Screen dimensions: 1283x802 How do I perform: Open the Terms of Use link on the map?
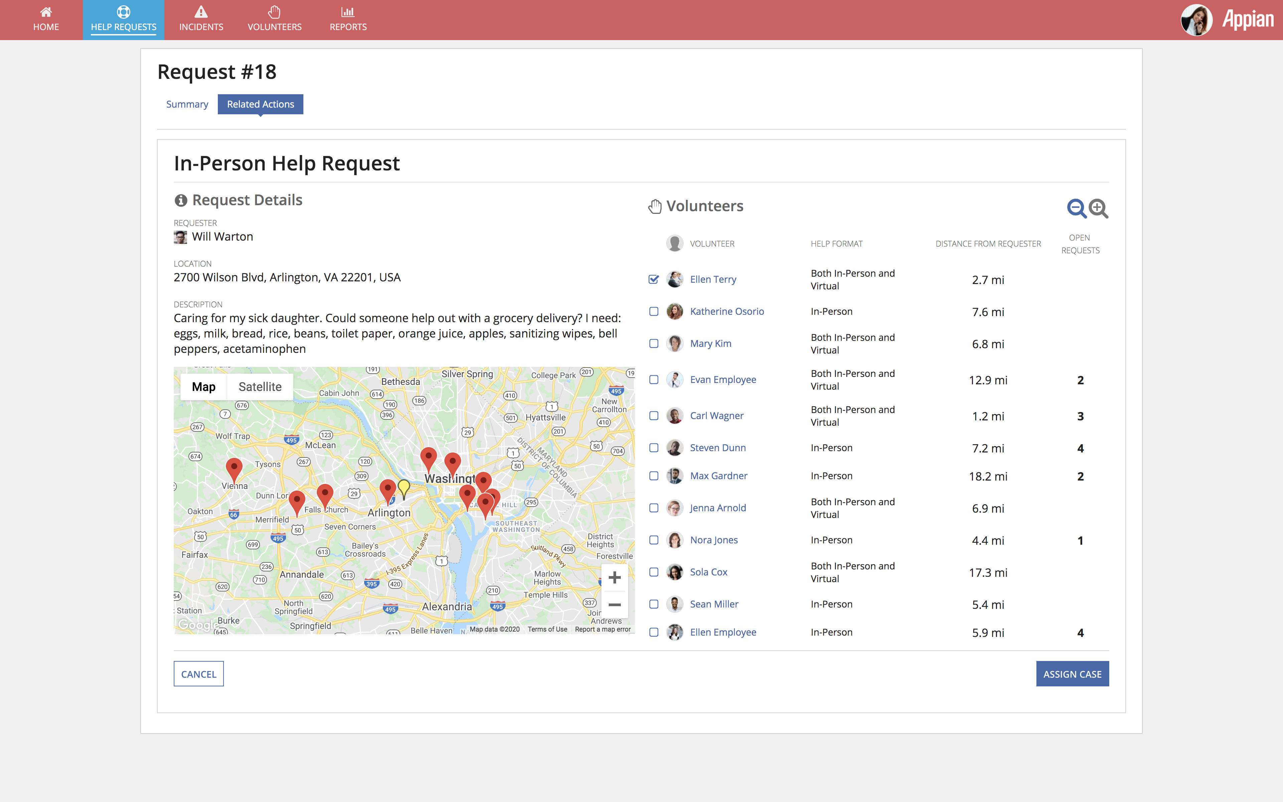point(547,630)
